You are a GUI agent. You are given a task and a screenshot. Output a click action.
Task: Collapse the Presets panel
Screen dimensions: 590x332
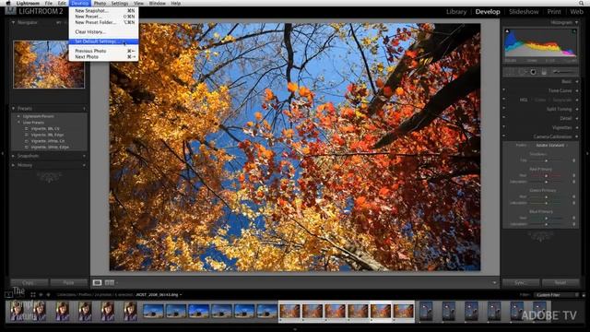(13, 109)
